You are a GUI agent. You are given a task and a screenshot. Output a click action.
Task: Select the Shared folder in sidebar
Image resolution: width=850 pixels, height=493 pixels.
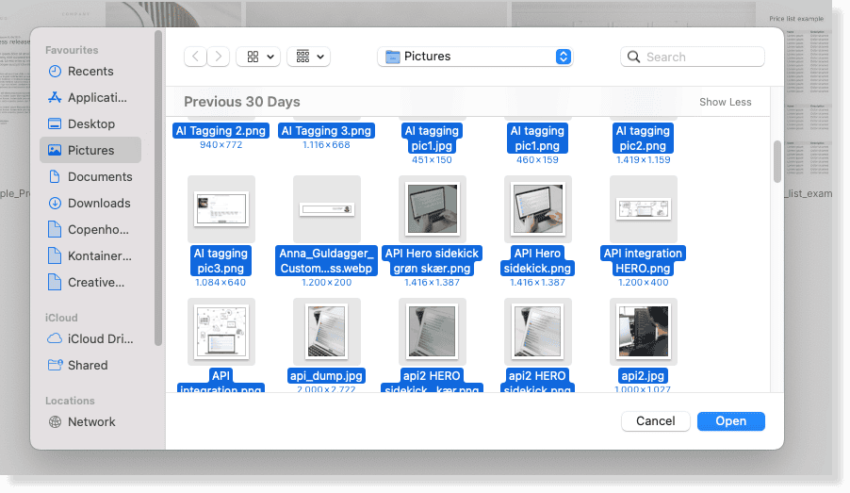tap(88, 365)
